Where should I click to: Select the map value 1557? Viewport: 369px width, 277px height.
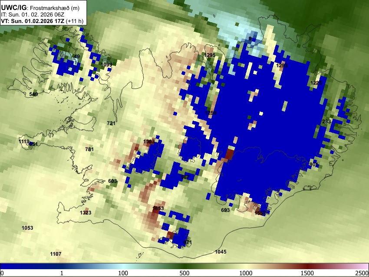[x=260, y=213]
